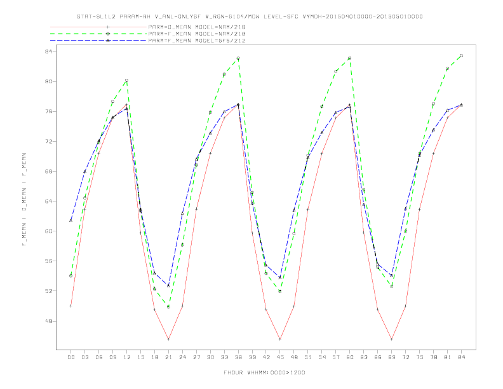The image size is (503, 389).
Task: Click x-axis tick label 00
Action: tap(71, 357)
